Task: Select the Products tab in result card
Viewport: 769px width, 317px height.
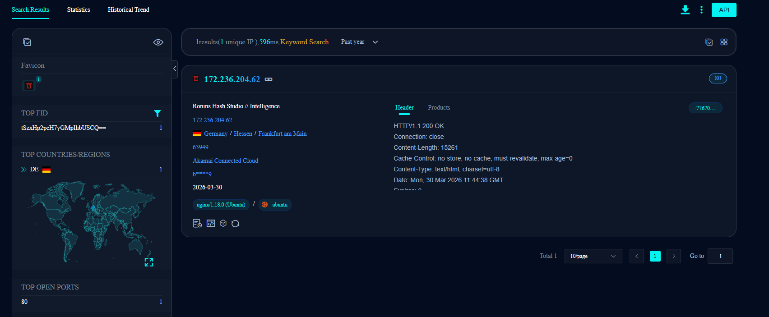Action: pos(439,107)
